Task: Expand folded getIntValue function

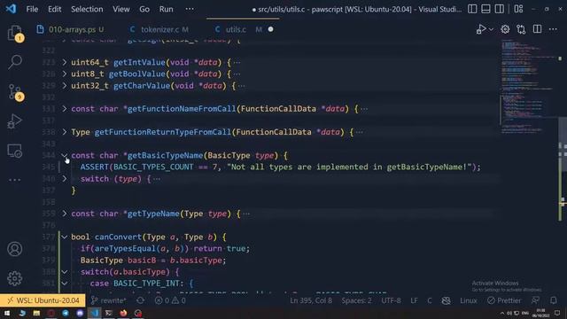Action: pyautogui.click(x=65, y=62)
